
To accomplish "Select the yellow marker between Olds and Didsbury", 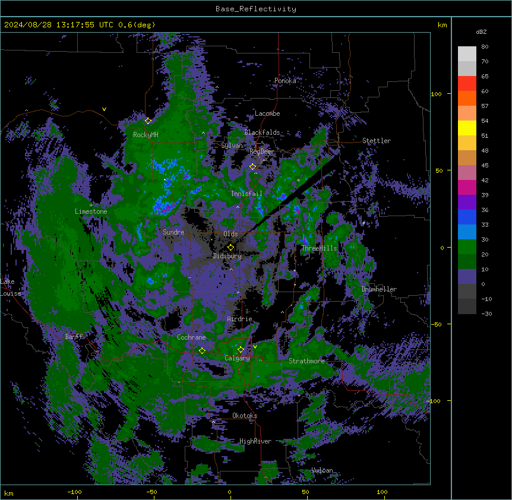I will click(x=230, y=247).
